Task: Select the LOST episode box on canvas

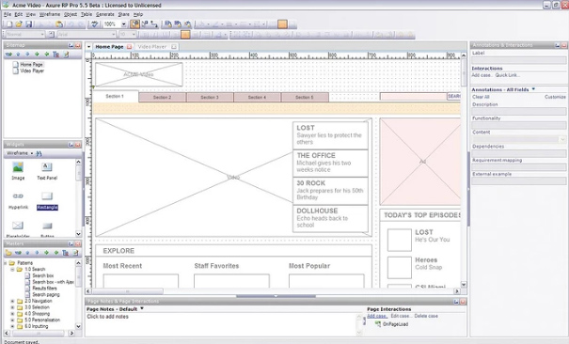Action: (330, 134)
